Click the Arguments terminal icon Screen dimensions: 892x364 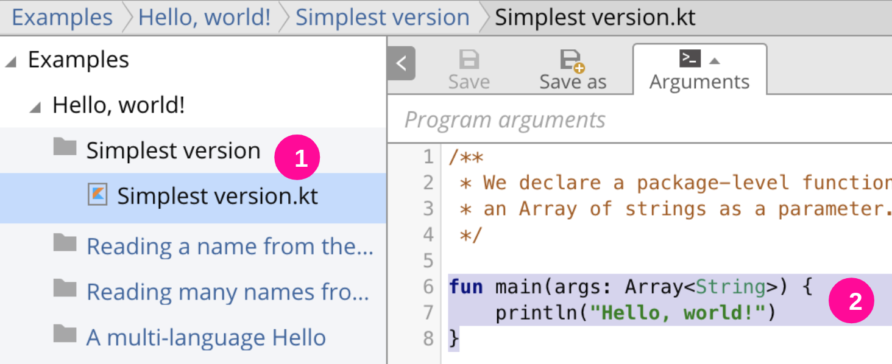[690, 58]
